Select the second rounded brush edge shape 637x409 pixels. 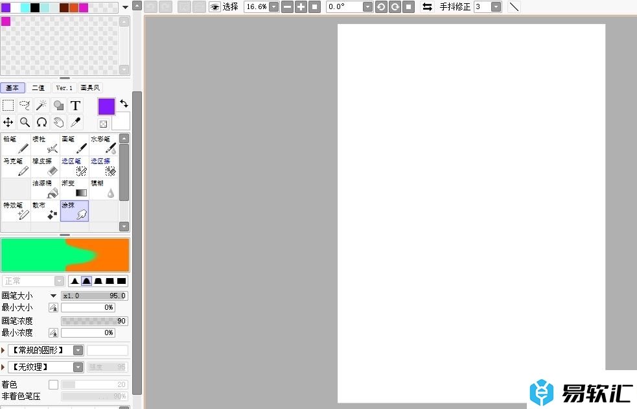pos(87,281)
